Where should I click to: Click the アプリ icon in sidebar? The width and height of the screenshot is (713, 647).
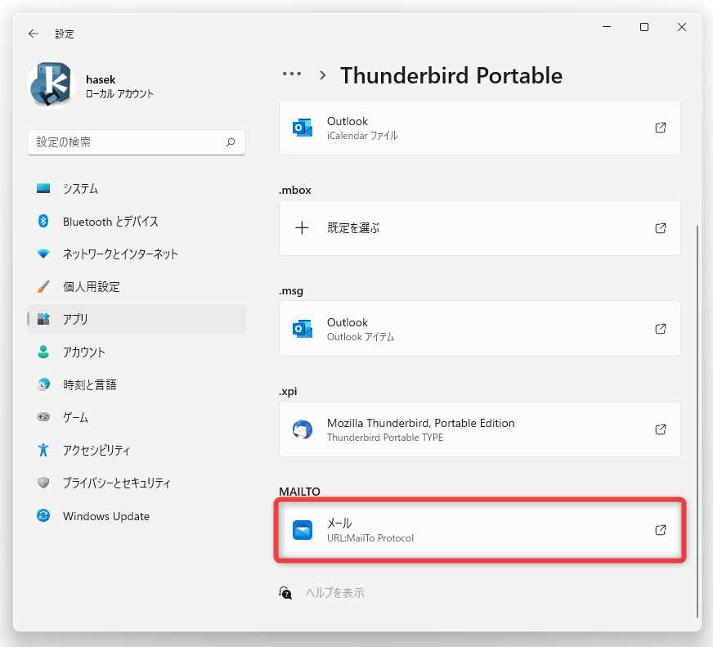pyautogui.click(x=43, y=319)
